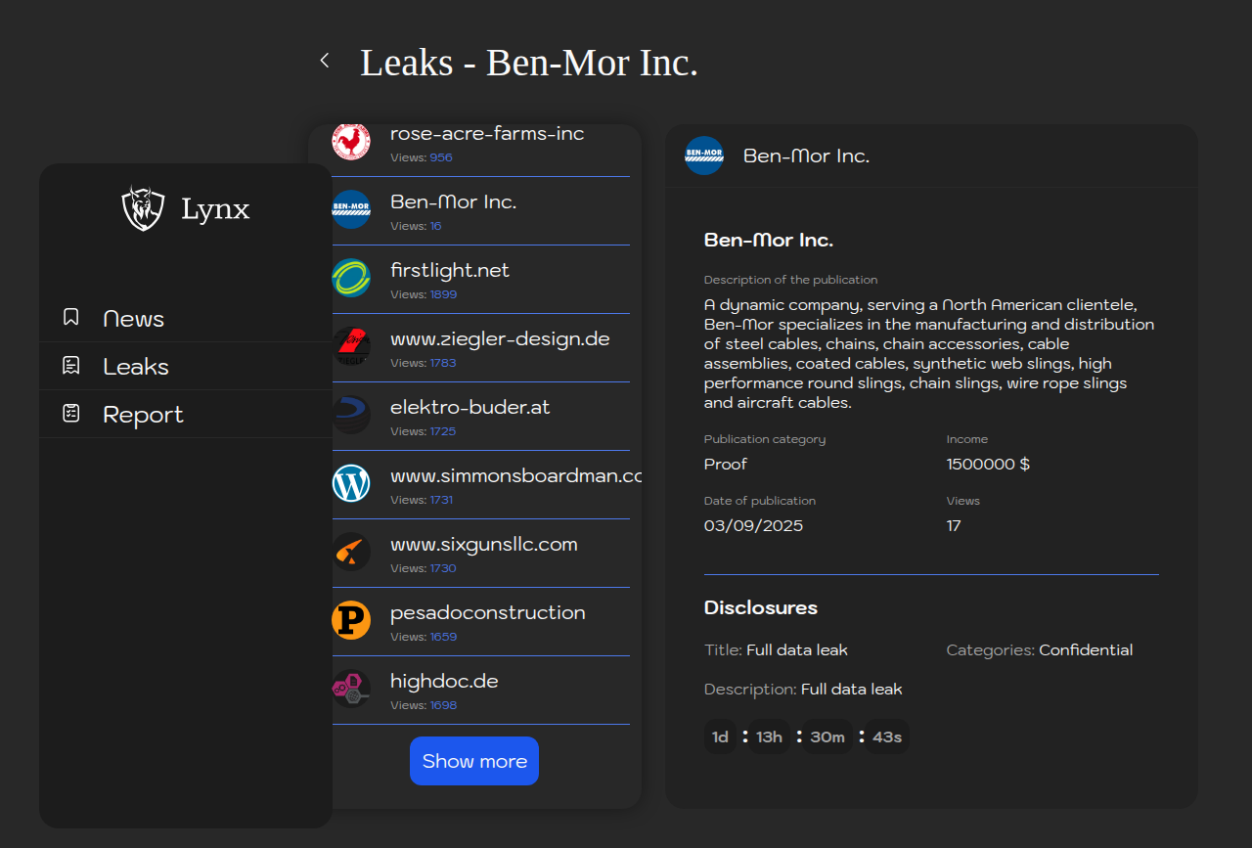
Task: Click the News bookmark icon
Action: [70, 317]
